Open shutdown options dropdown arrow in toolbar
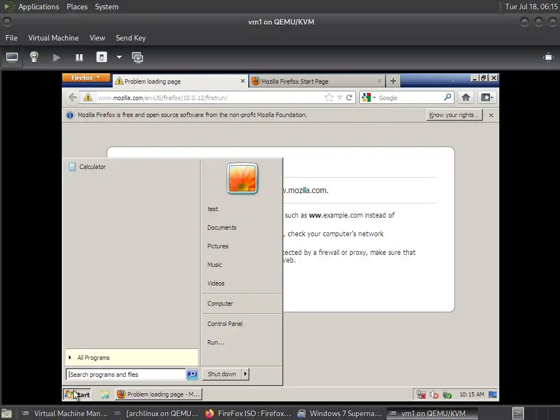 pyautogui.click(x=119, y=57)
